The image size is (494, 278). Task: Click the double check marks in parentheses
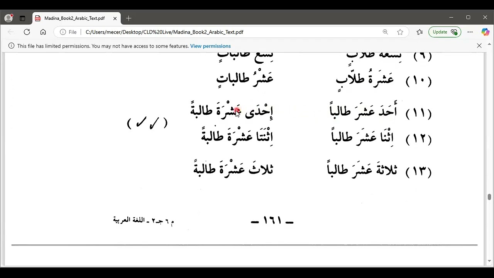tap(147, 123)
